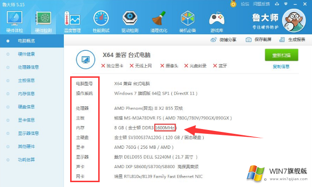This screenshot has width=312, height=187.
Task: Click 保存截屏 save screenshot
Action: tap(258, 40)
